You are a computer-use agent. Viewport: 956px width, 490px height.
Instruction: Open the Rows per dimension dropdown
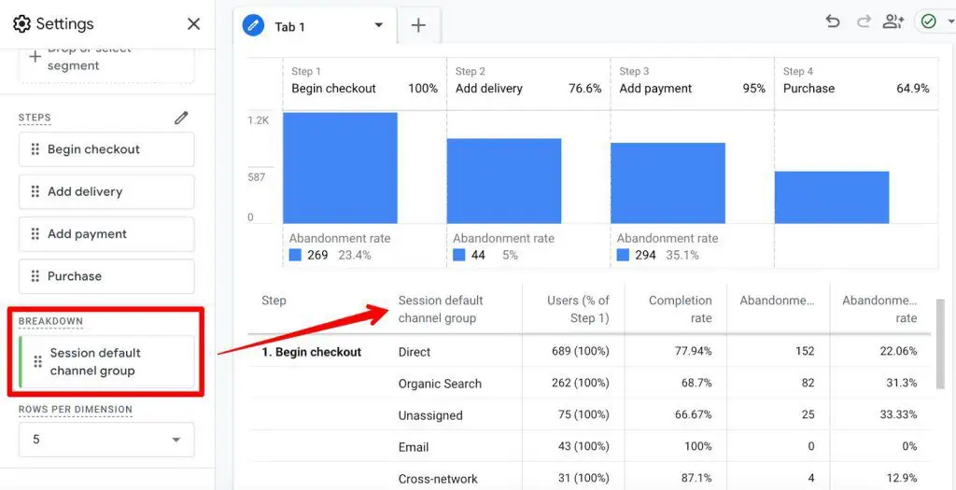pyautogui.click(x=106, y=440)
